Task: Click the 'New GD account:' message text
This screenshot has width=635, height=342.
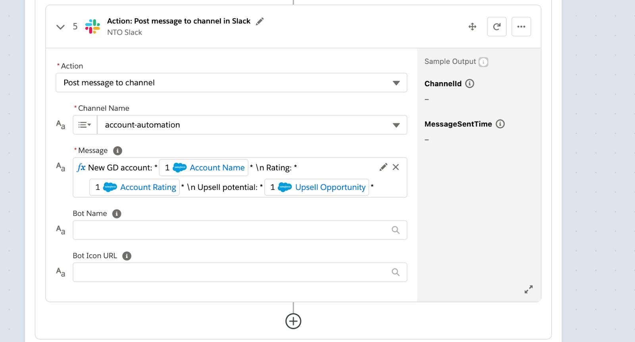Action: point(120,168)
